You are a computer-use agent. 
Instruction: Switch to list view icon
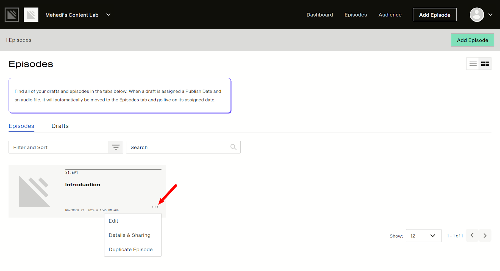tap(472, 63)
